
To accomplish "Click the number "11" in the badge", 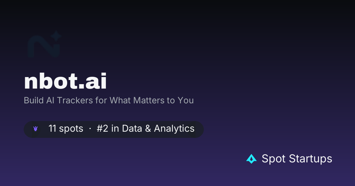I will coord(52,129).
